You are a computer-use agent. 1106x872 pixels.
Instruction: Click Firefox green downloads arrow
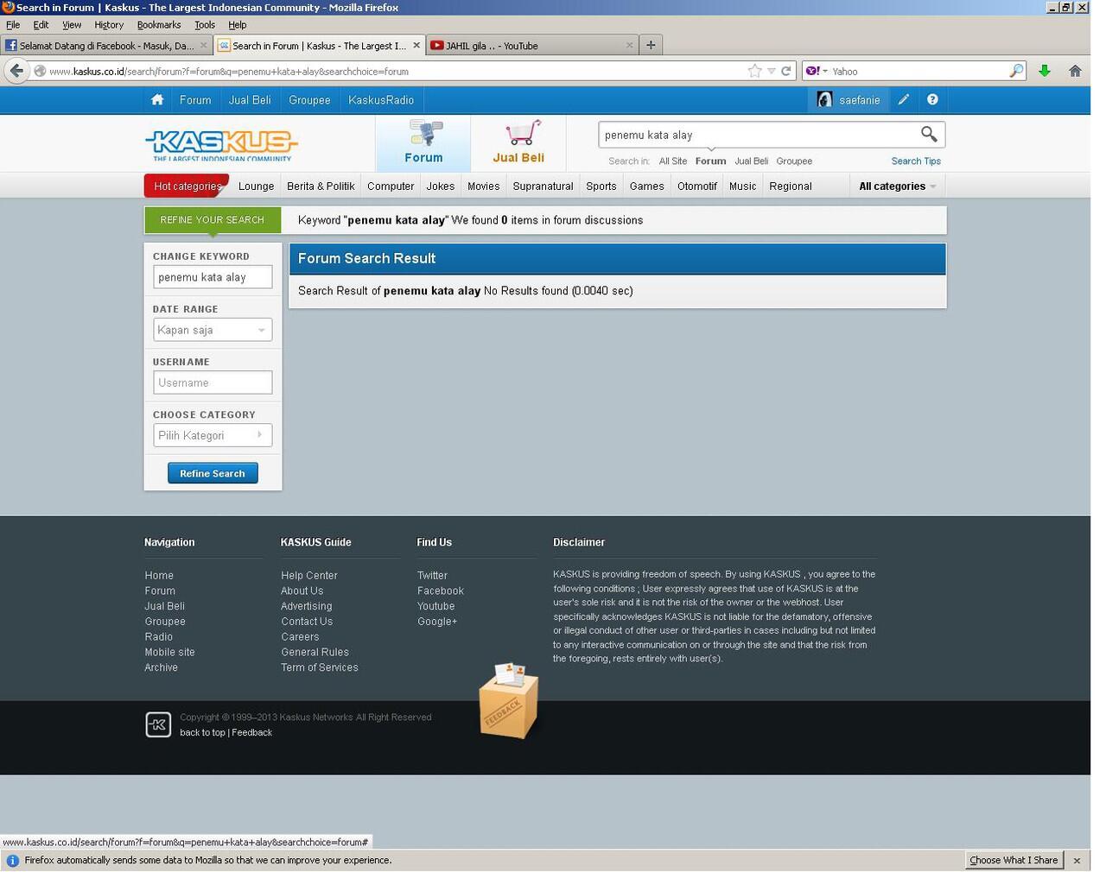click(1044, 71)
